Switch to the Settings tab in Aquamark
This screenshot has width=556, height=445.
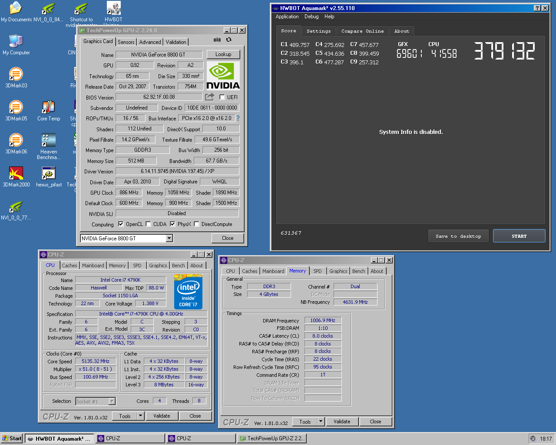318,31
